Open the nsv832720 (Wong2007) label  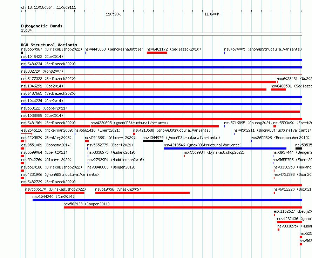[x=42, y=71]
